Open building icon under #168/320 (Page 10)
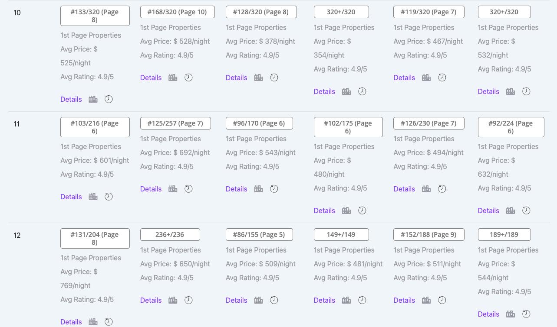Image resolution: width=557 pixels, height=327 pixels. [x=173, y=78]
